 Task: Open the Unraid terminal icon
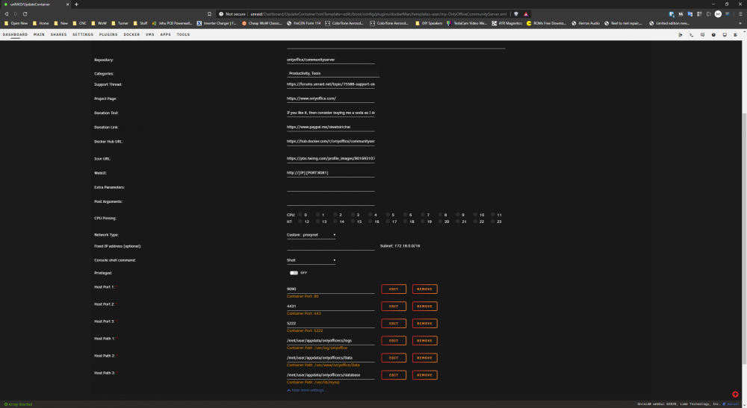[691, 35]
